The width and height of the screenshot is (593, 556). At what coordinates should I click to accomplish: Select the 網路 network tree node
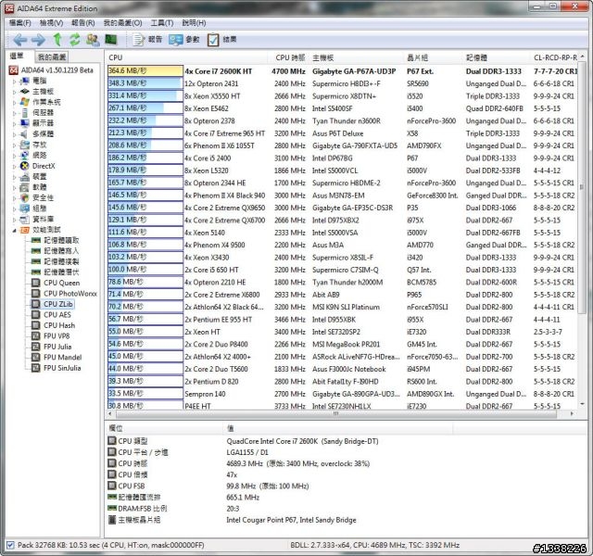[x=34, y=155]
